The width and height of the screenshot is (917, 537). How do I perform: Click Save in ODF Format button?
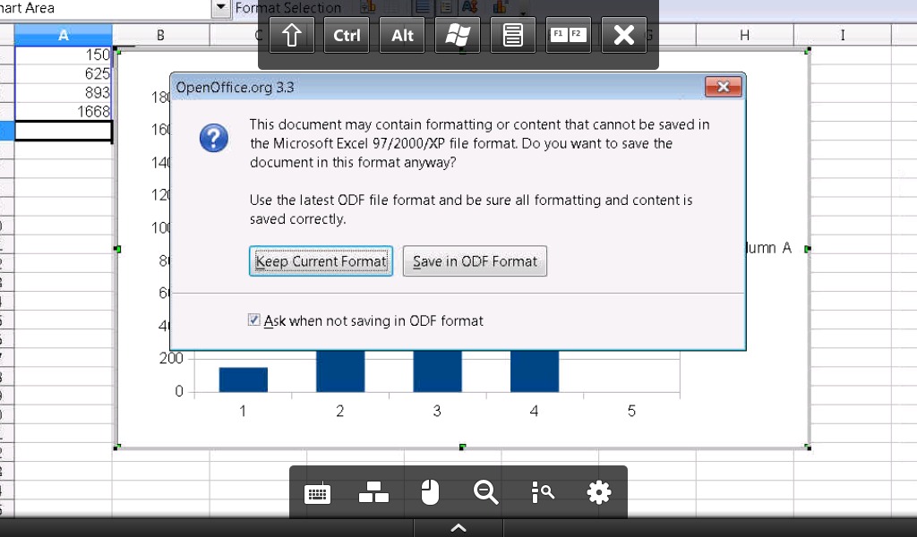pos(475,261)
